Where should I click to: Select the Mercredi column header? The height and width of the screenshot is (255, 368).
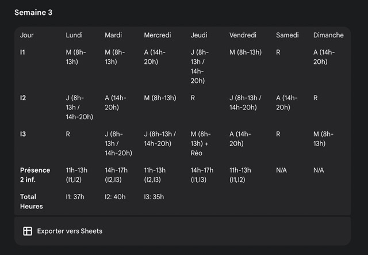(158, 35)
